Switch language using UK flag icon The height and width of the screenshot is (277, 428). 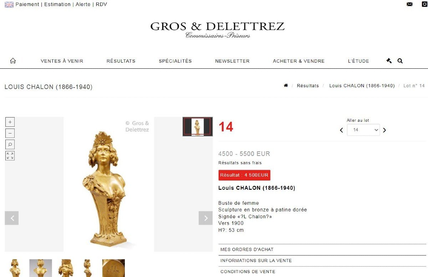tap(9, 5)
